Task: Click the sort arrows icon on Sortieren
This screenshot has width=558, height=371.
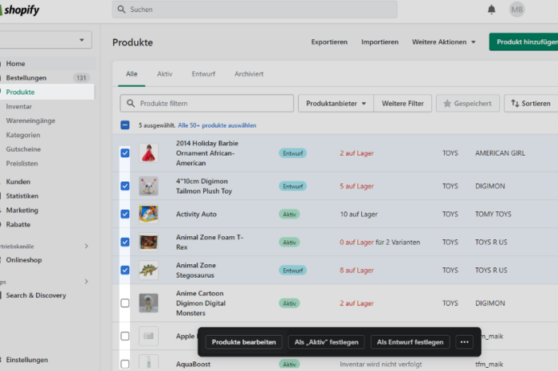Action: coord(515,103)
